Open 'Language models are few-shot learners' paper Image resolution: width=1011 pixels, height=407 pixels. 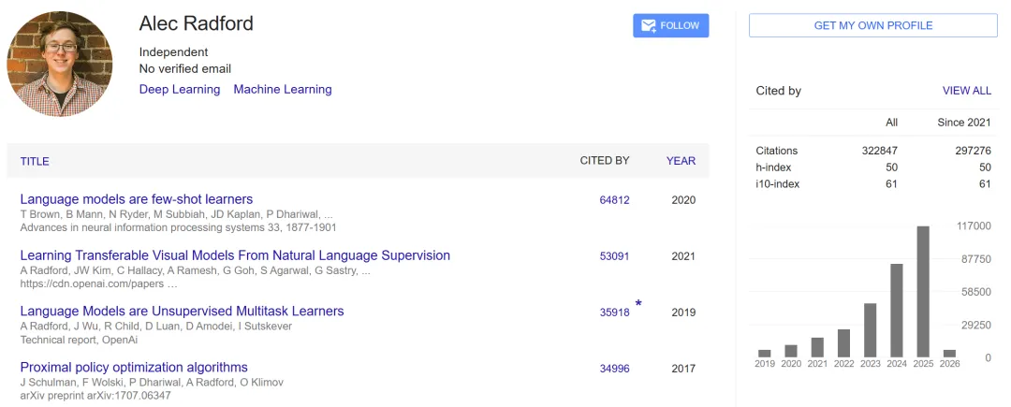tap(137, 199)
